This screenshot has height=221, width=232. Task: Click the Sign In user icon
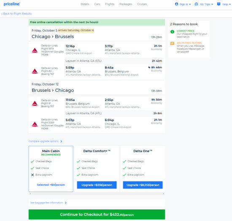point(176,4)
